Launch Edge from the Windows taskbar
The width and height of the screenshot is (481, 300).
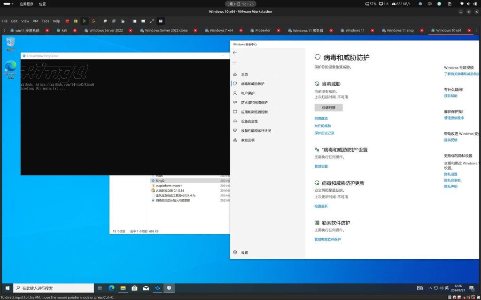point(112,288)
